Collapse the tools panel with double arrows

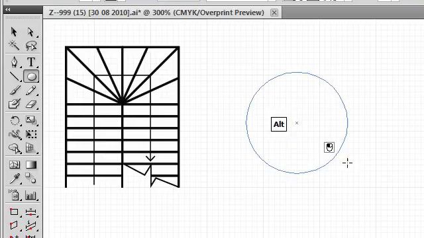[x=7, y=10]
